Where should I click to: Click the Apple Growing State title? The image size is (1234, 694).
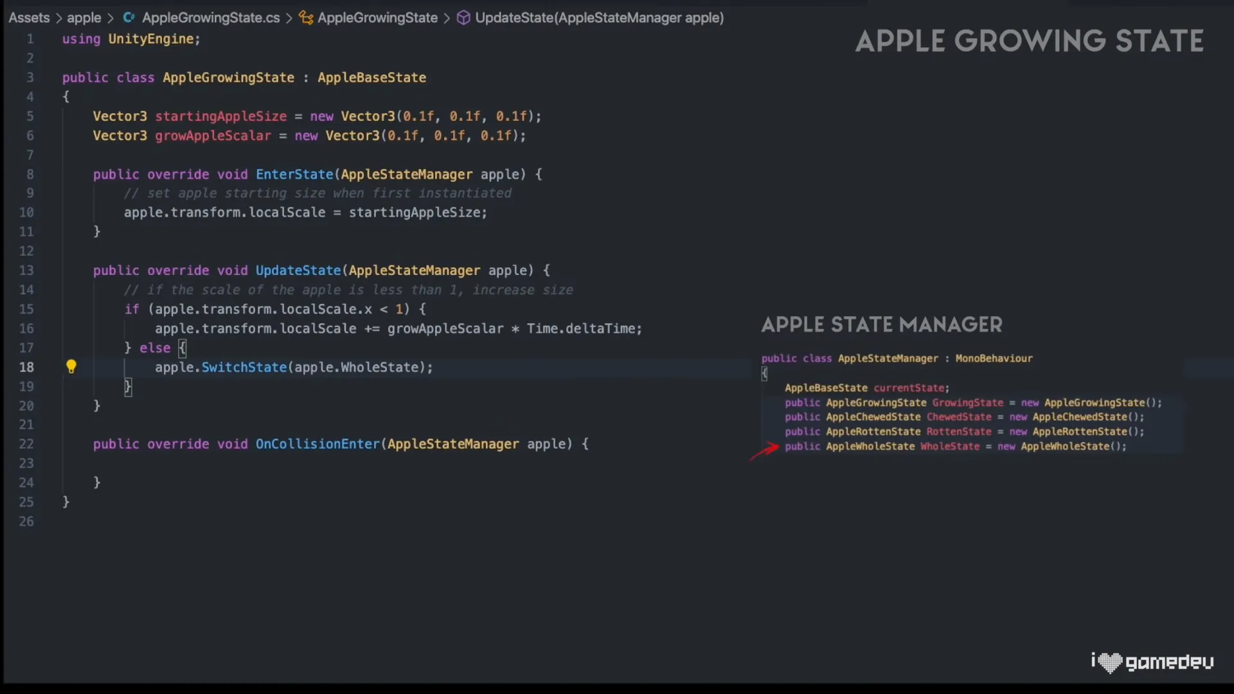[x=1029, y=41]
